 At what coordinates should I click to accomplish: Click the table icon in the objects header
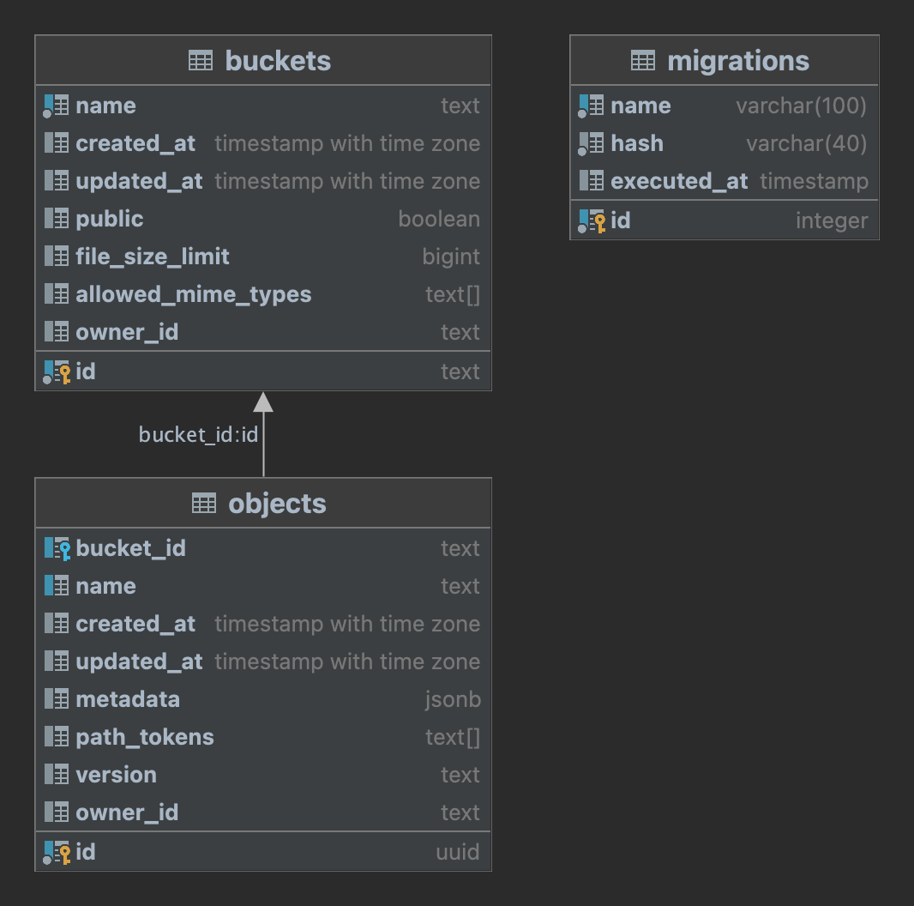click(x=205, y=504)
